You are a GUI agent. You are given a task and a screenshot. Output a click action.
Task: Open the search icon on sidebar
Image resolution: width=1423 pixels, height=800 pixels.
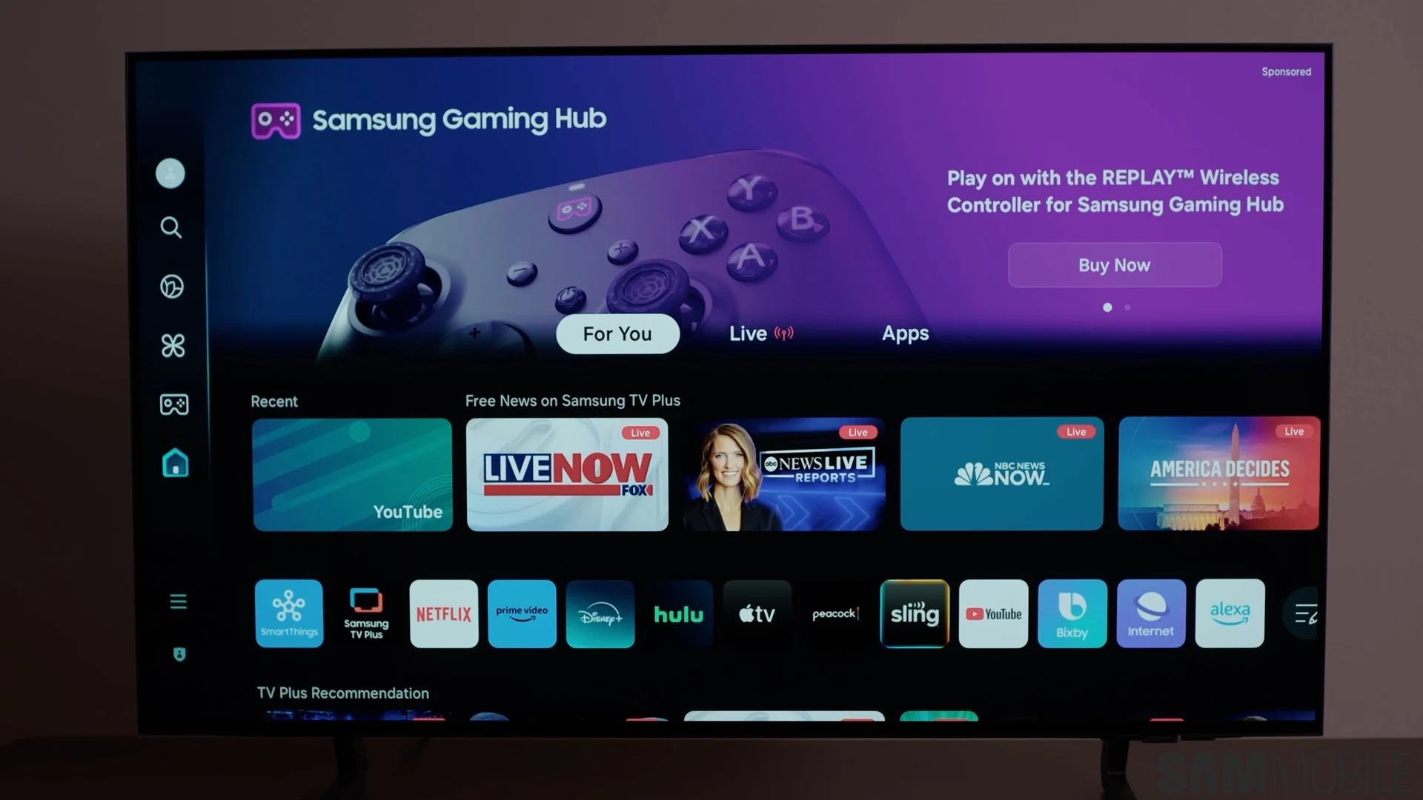click(x=171, y=227)
